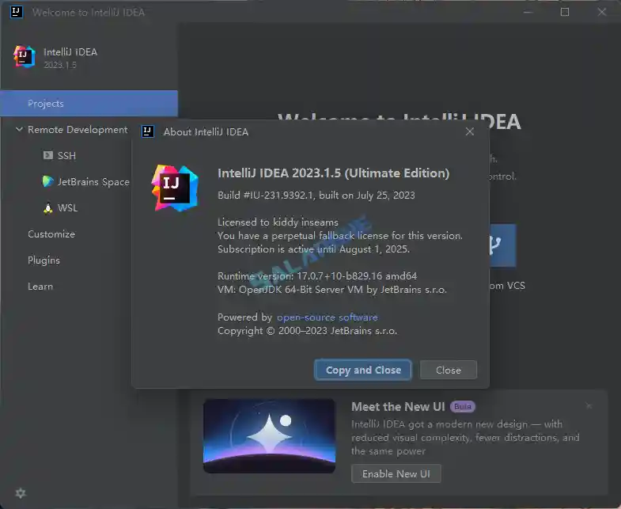
Task: Minimize the Welcome to IntelliJ IDEA window
Action: 528,13
